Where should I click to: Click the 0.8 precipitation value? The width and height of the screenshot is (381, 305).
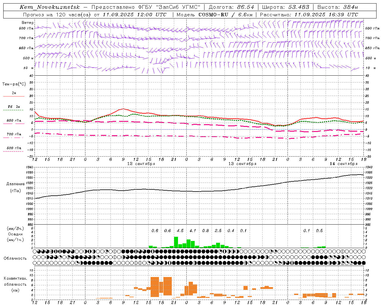[205, 231]
